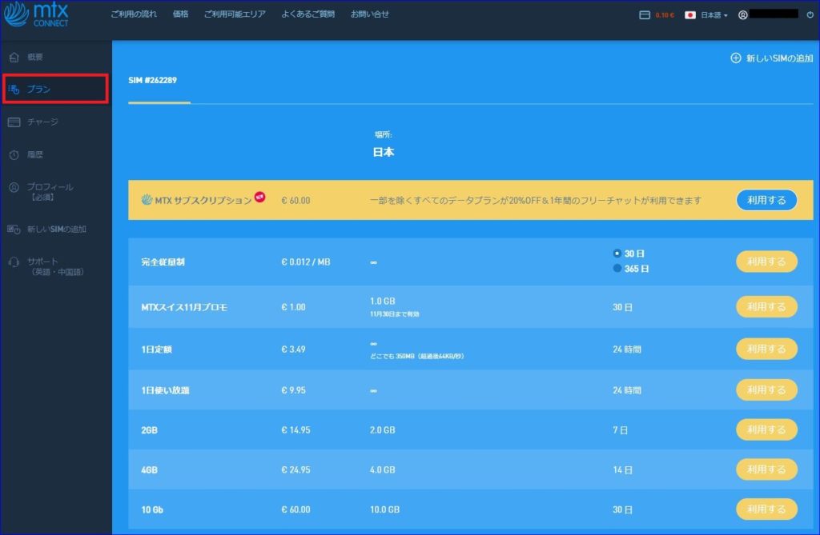Image resolution: width=820 pixels, height=535 pixels.
Task: Open the user account menu in header
Action: (743, 15)
